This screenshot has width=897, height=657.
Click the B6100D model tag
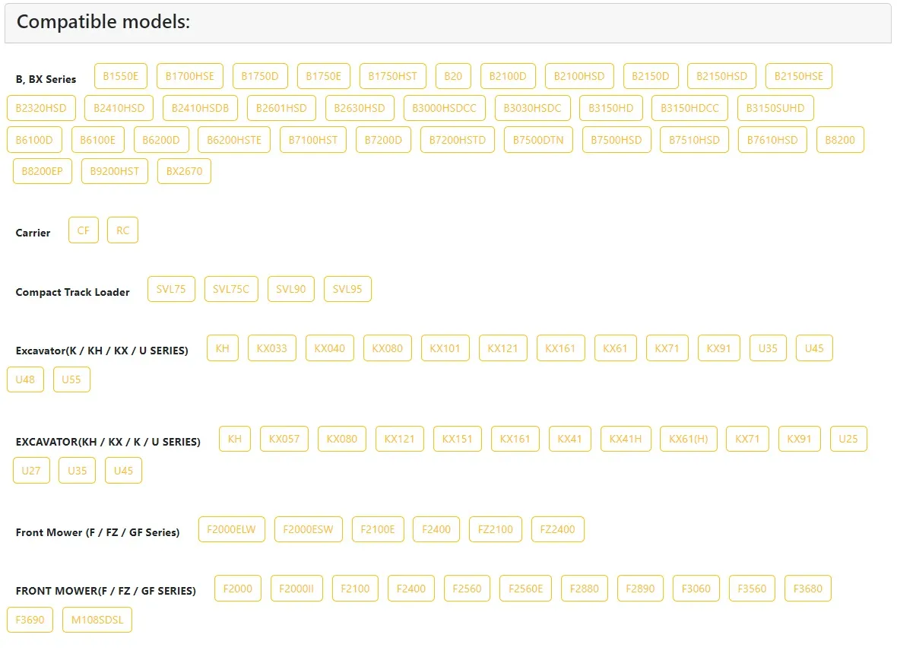point(34,140)
